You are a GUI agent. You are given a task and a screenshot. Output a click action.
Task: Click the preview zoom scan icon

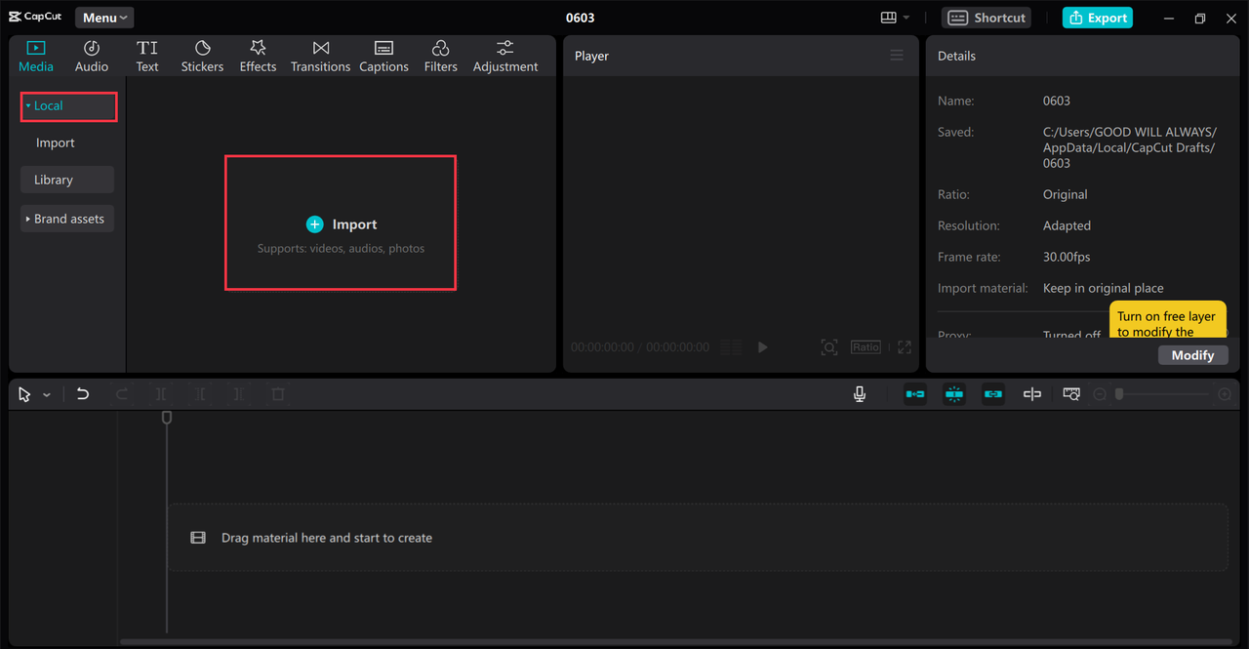point(828,347)
